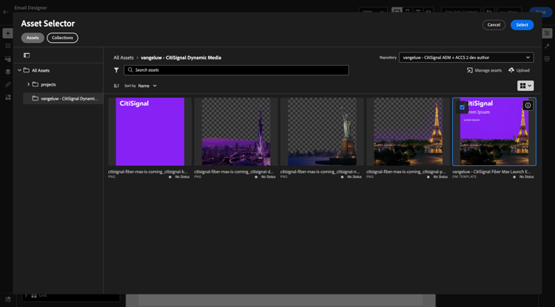Click the All Assets folder icon
The image size is (555, 307).
[x=26, y=70]
